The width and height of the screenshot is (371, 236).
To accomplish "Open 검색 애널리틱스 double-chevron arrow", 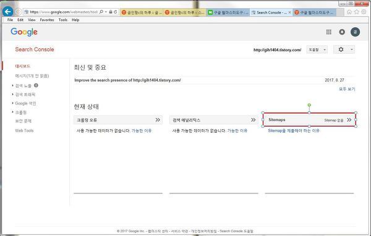I will 253,120.
